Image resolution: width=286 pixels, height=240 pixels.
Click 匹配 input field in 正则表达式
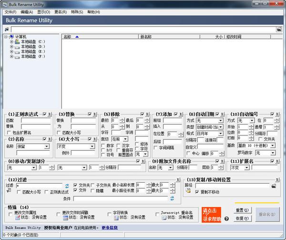pyautogui.click(x=36, y=120)
